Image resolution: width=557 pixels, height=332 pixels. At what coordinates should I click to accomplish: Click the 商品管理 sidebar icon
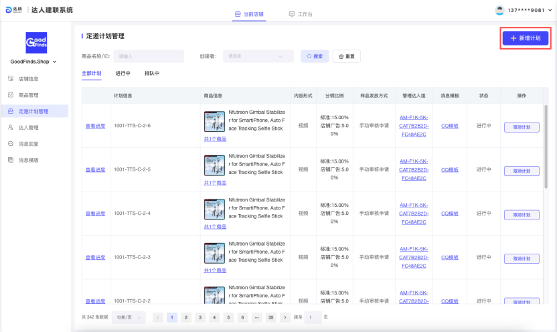click(x=11, y=95)
